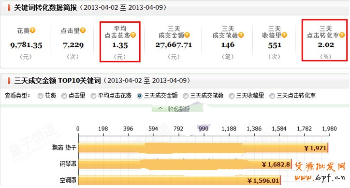Screen dimensions: 350x188
Task: Open the 平均点击花费 help tooltip icon
Action: (133, 35)
